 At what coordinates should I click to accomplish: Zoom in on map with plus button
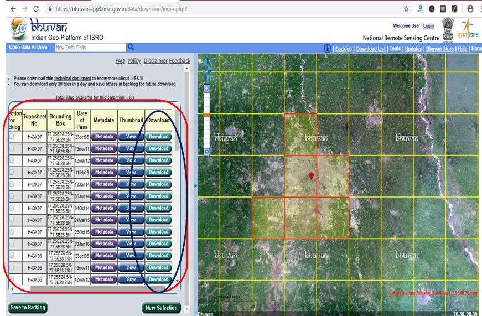point(206,89)
